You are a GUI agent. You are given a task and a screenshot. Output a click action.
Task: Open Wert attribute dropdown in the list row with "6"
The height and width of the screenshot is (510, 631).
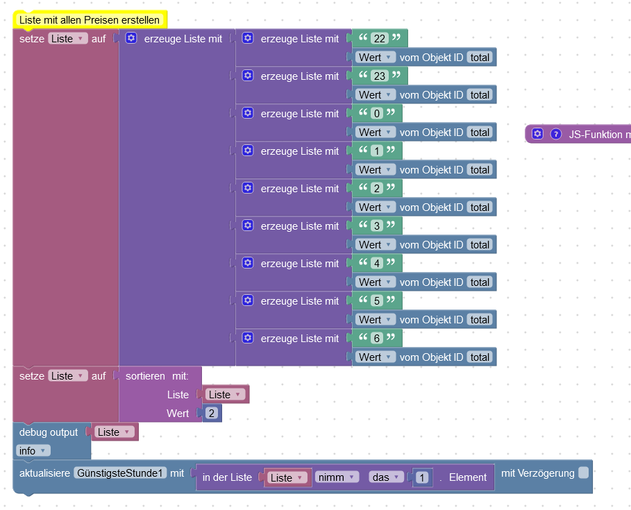click(x=375, y=357)
